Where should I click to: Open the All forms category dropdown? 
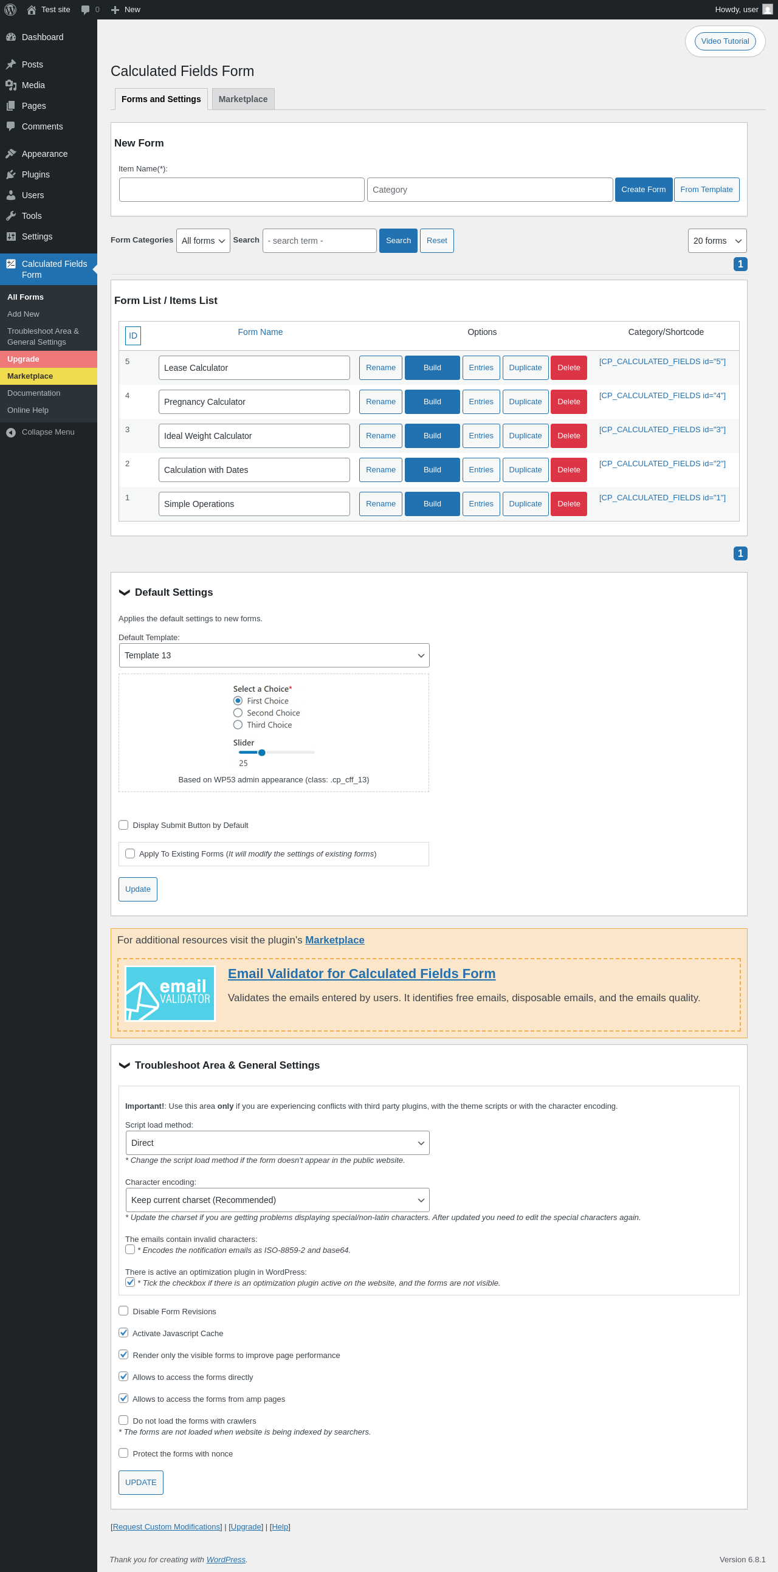(x=203, y=241)
